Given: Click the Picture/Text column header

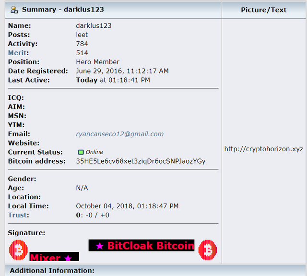Looking at the screenshot, I should coord(263,10).
